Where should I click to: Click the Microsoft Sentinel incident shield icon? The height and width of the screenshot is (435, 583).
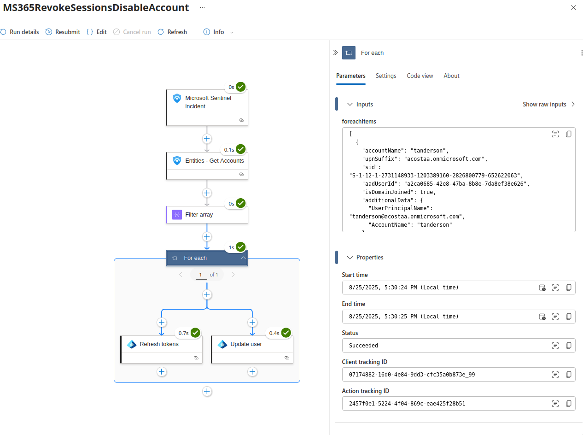[x=177, y=98]
